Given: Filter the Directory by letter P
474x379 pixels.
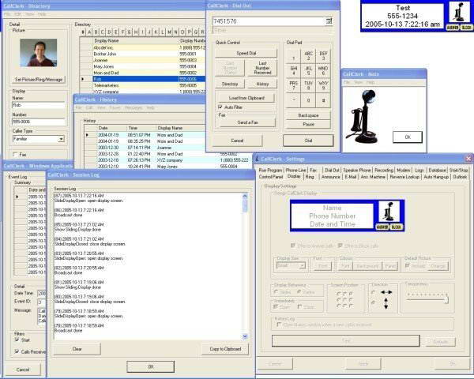Looking at the screenshot, I should pos(190,32).
